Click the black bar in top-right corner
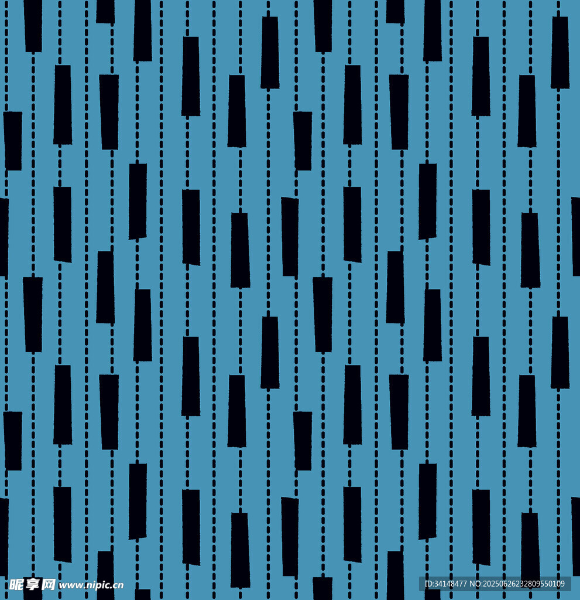The width and height of the screenshot is (580, 600). click(x=560, y=53)
